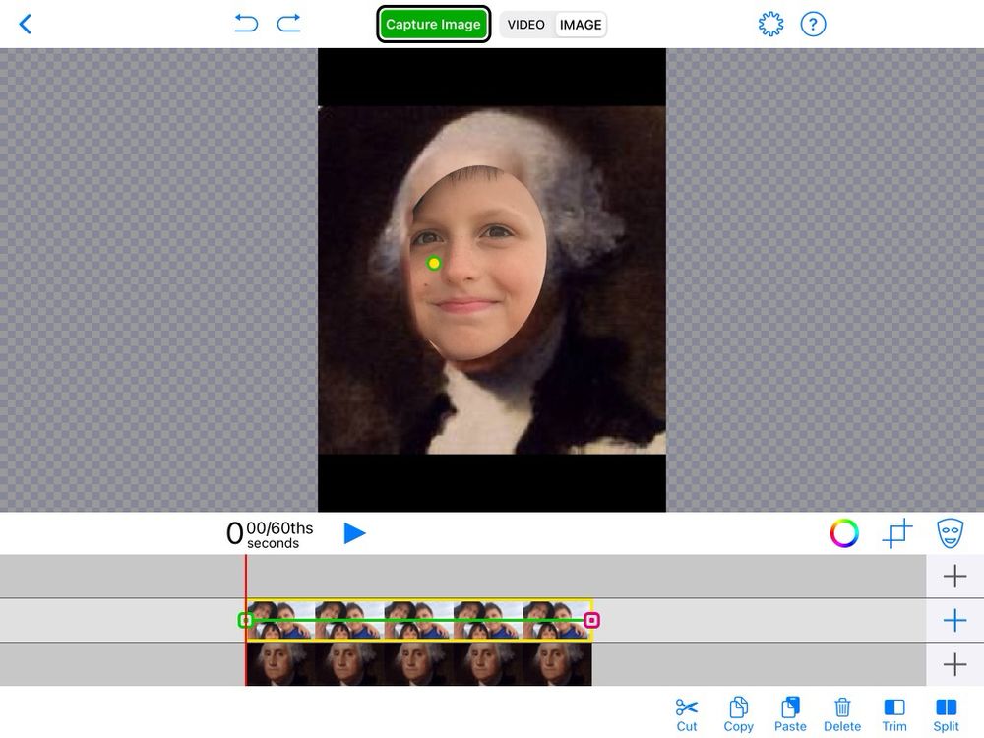Copy the selected clip
The width and height of the screenshot is (984, 738).
coord(739,714)
